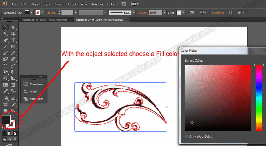Select the Direct Selection tool (white arrow)
Viewport: 266px width, 146px height.
tap(13, 27)
